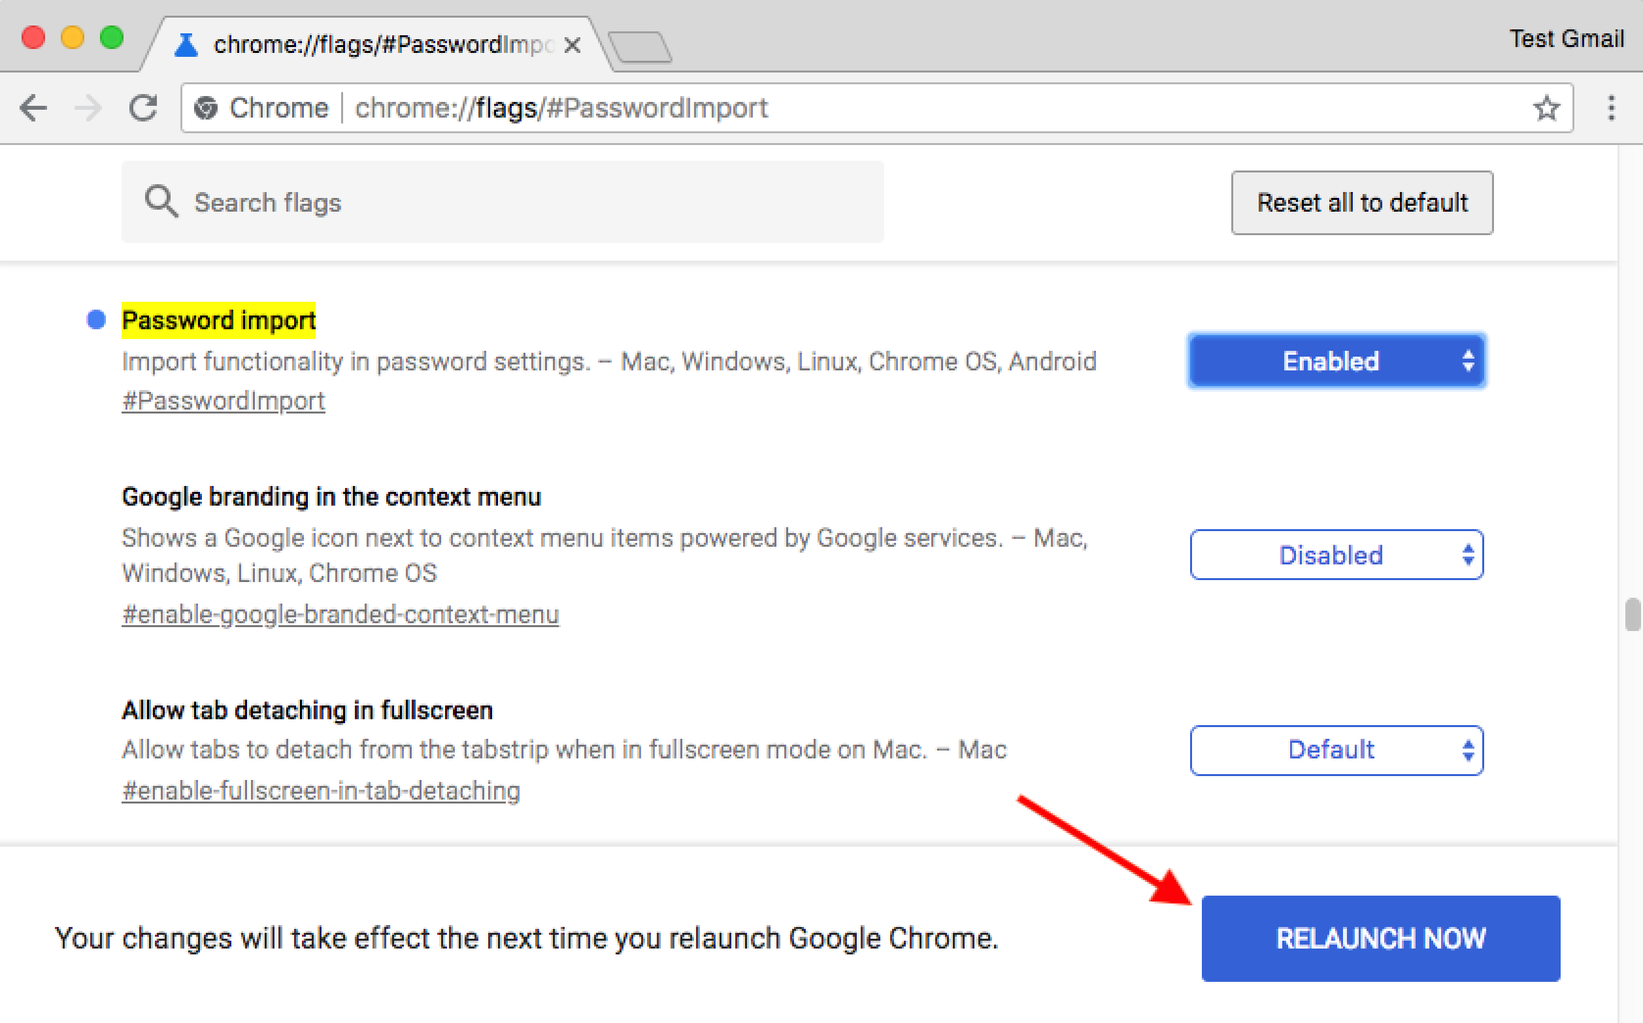Open the Chrome three-dot menu

[x=1611, y=108]
